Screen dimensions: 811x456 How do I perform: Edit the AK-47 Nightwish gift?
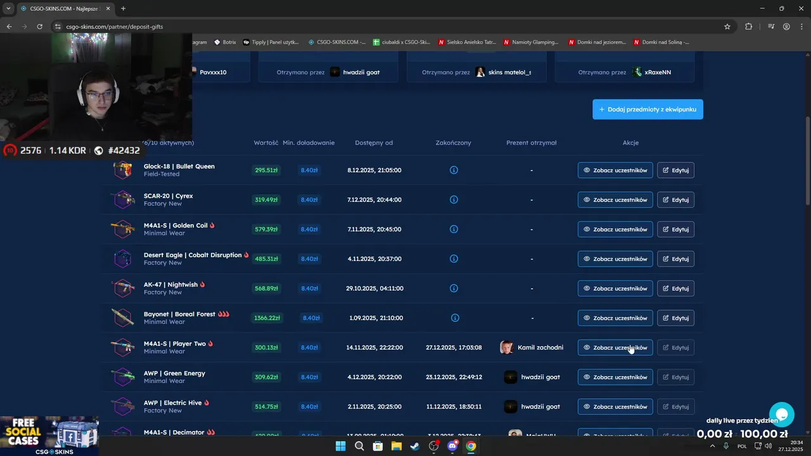[x=675, y=288]
